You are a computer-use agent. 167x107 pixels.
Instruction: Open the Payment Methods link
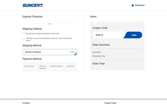pos(43,67)
